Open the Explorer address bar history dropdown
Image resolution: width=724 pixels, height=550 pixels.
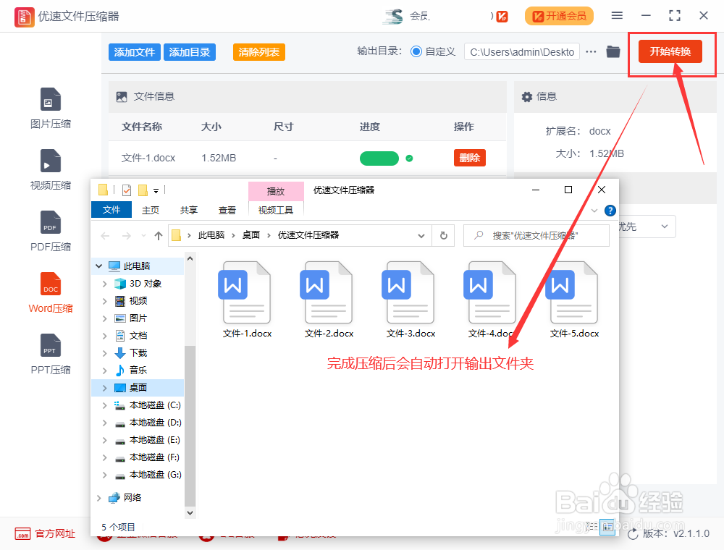(421, 236)
